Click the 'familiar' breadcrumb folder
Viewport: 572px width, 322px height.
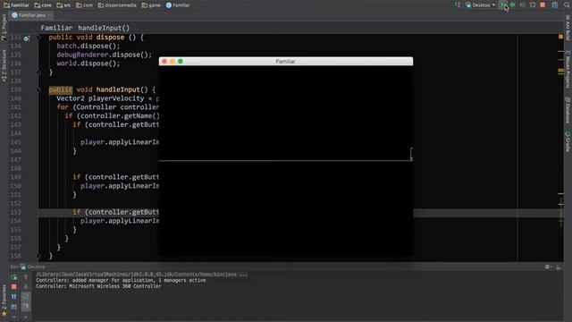coord(16,5)
